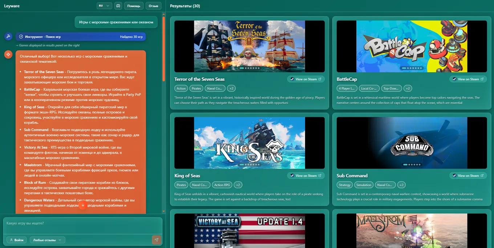
Task: Click bold BattleCap in chat list
Action: (x=33, y=89)
